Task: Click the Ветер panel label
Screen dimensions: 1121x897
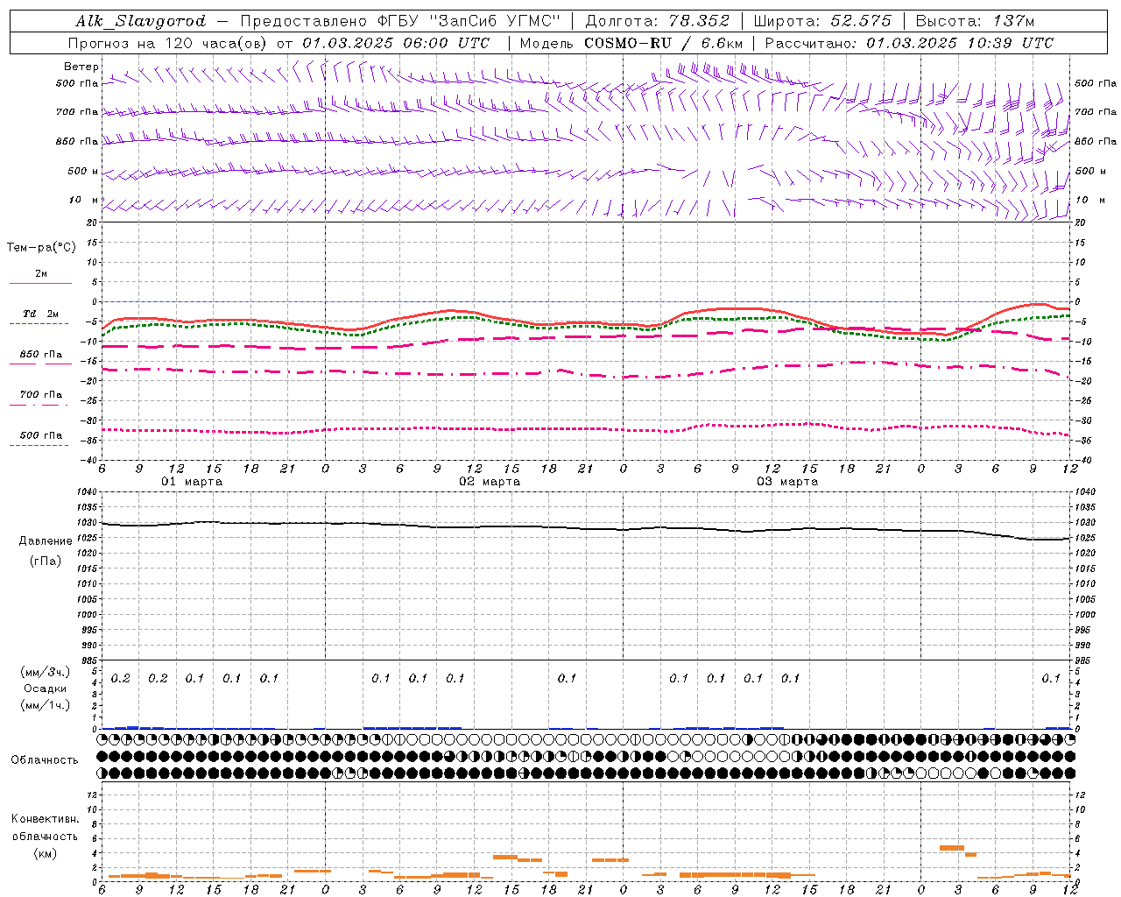Action: click(x=81, y=67)
